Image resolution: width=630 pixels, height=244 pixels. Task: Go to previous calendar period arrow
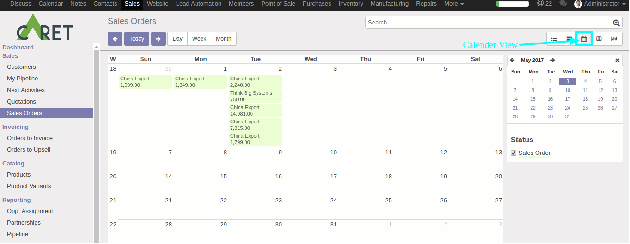click(x=115, y=39)
